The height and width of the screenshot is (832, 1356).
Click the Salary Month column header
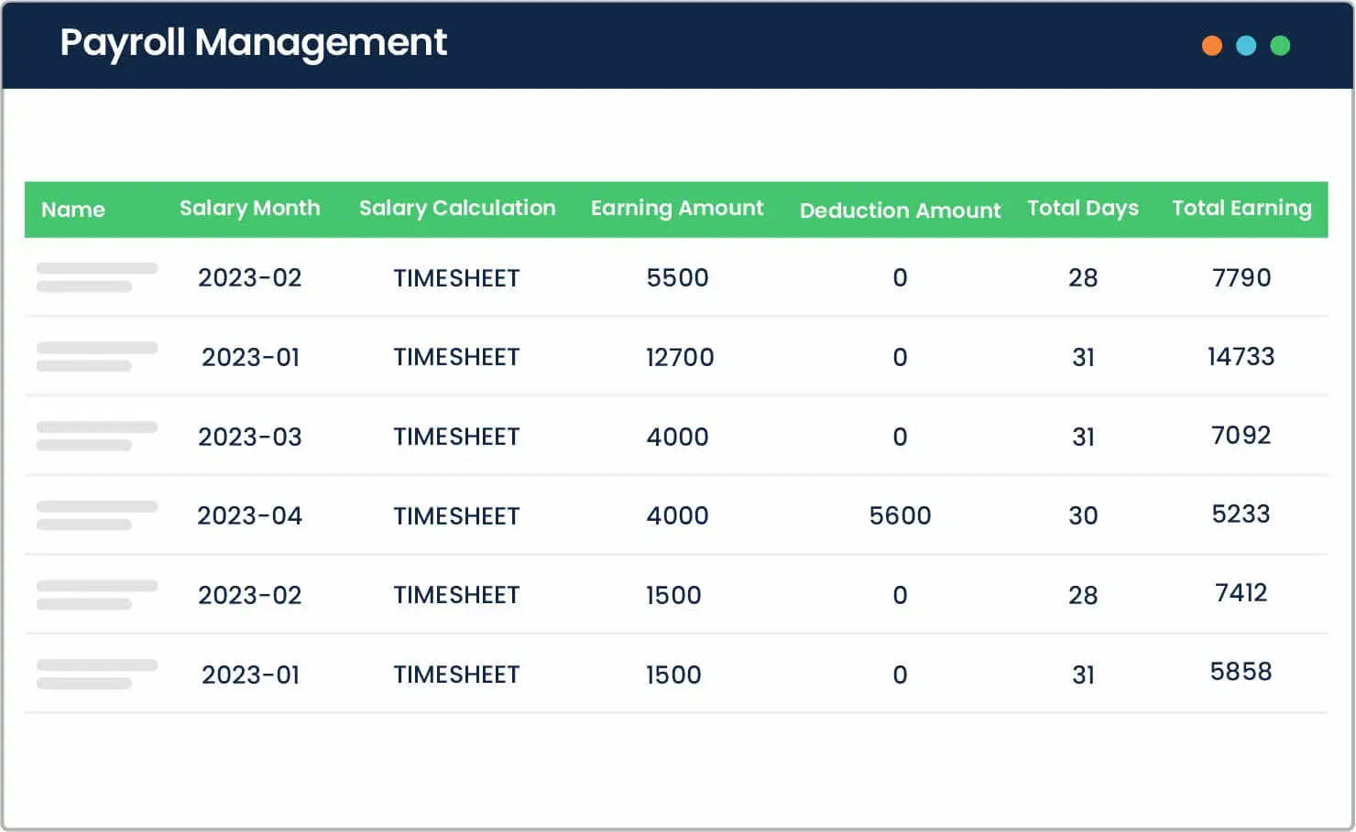coord(249,209)
